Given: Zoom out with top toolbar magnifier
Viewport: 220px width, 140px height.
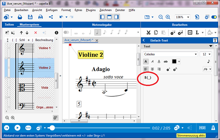Looking at the screenshot, I should [161, 17].
